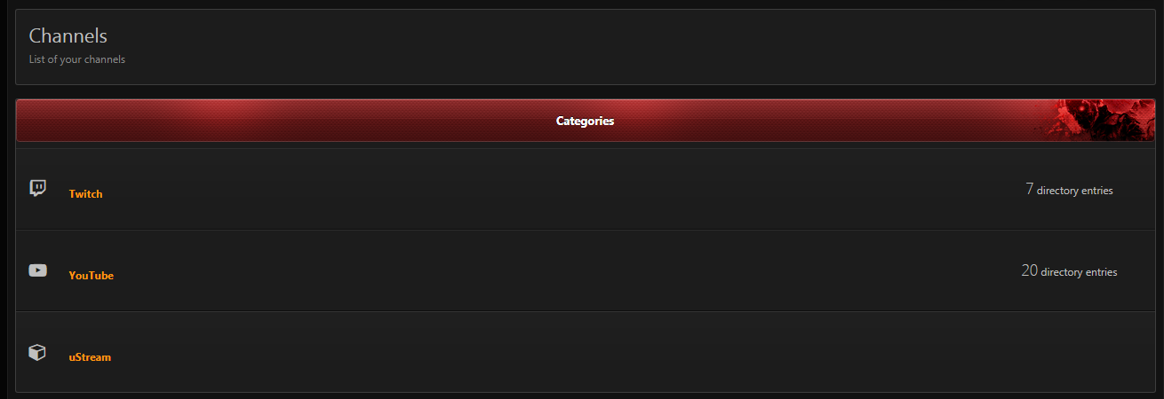Click blank area of Channels header panel
The height and width of the screenshot is (399, 1164).
pos(622,47)
